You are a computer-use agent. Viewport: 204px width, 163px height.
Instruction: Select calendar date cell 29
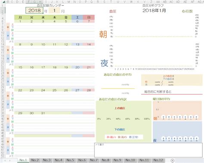coord(20,113)
